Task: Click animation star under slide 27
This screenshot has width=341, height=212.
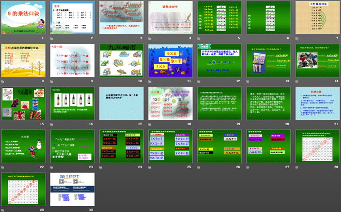Action: pos(248,167)
